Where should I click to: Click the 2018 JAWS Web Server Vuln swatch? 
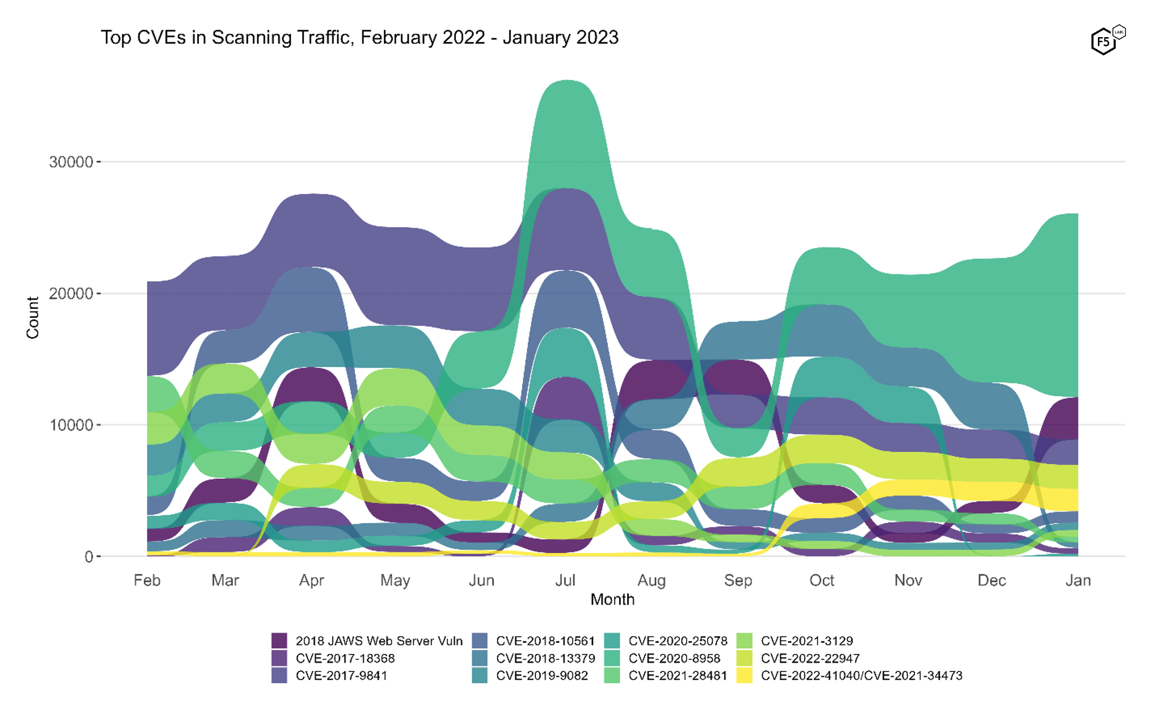(x=279, y=641)
